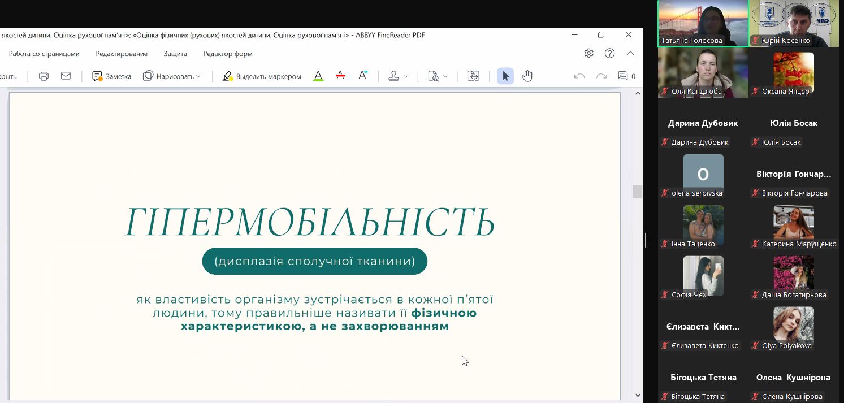This screenshot has height=403, width=844.
Task: Activate the hand pan tool
Action: pos(527,76)
